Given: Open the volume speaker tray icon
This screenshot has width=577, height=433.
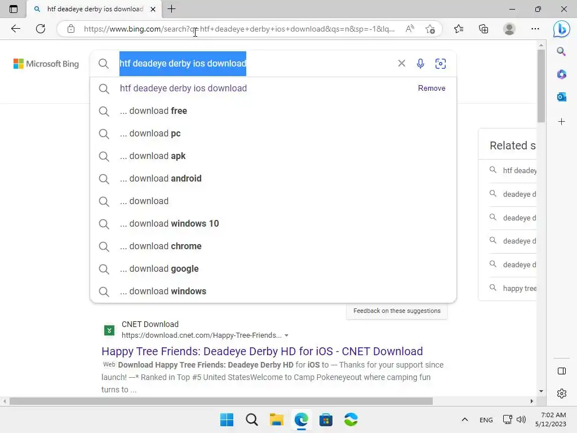Looking at the screenshot, I should tap(521, 419).
